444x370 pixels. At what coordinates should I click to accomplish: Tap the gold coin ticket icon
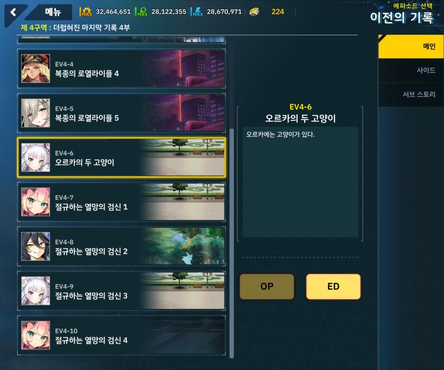click(254, 12)
